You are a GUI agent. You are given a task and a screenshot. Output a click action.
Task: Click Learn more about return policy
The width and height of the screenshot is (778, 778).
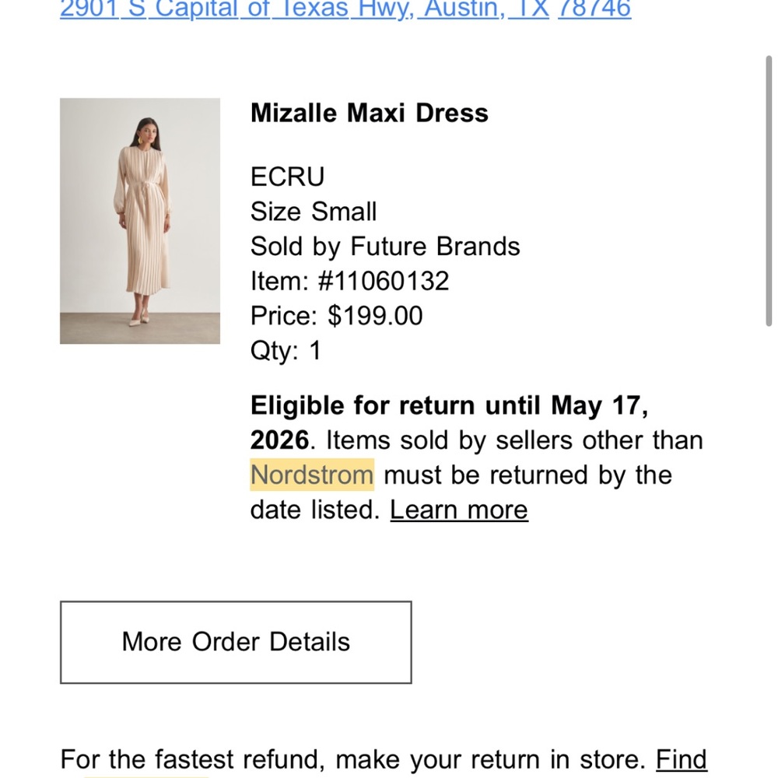click(458, 510)
